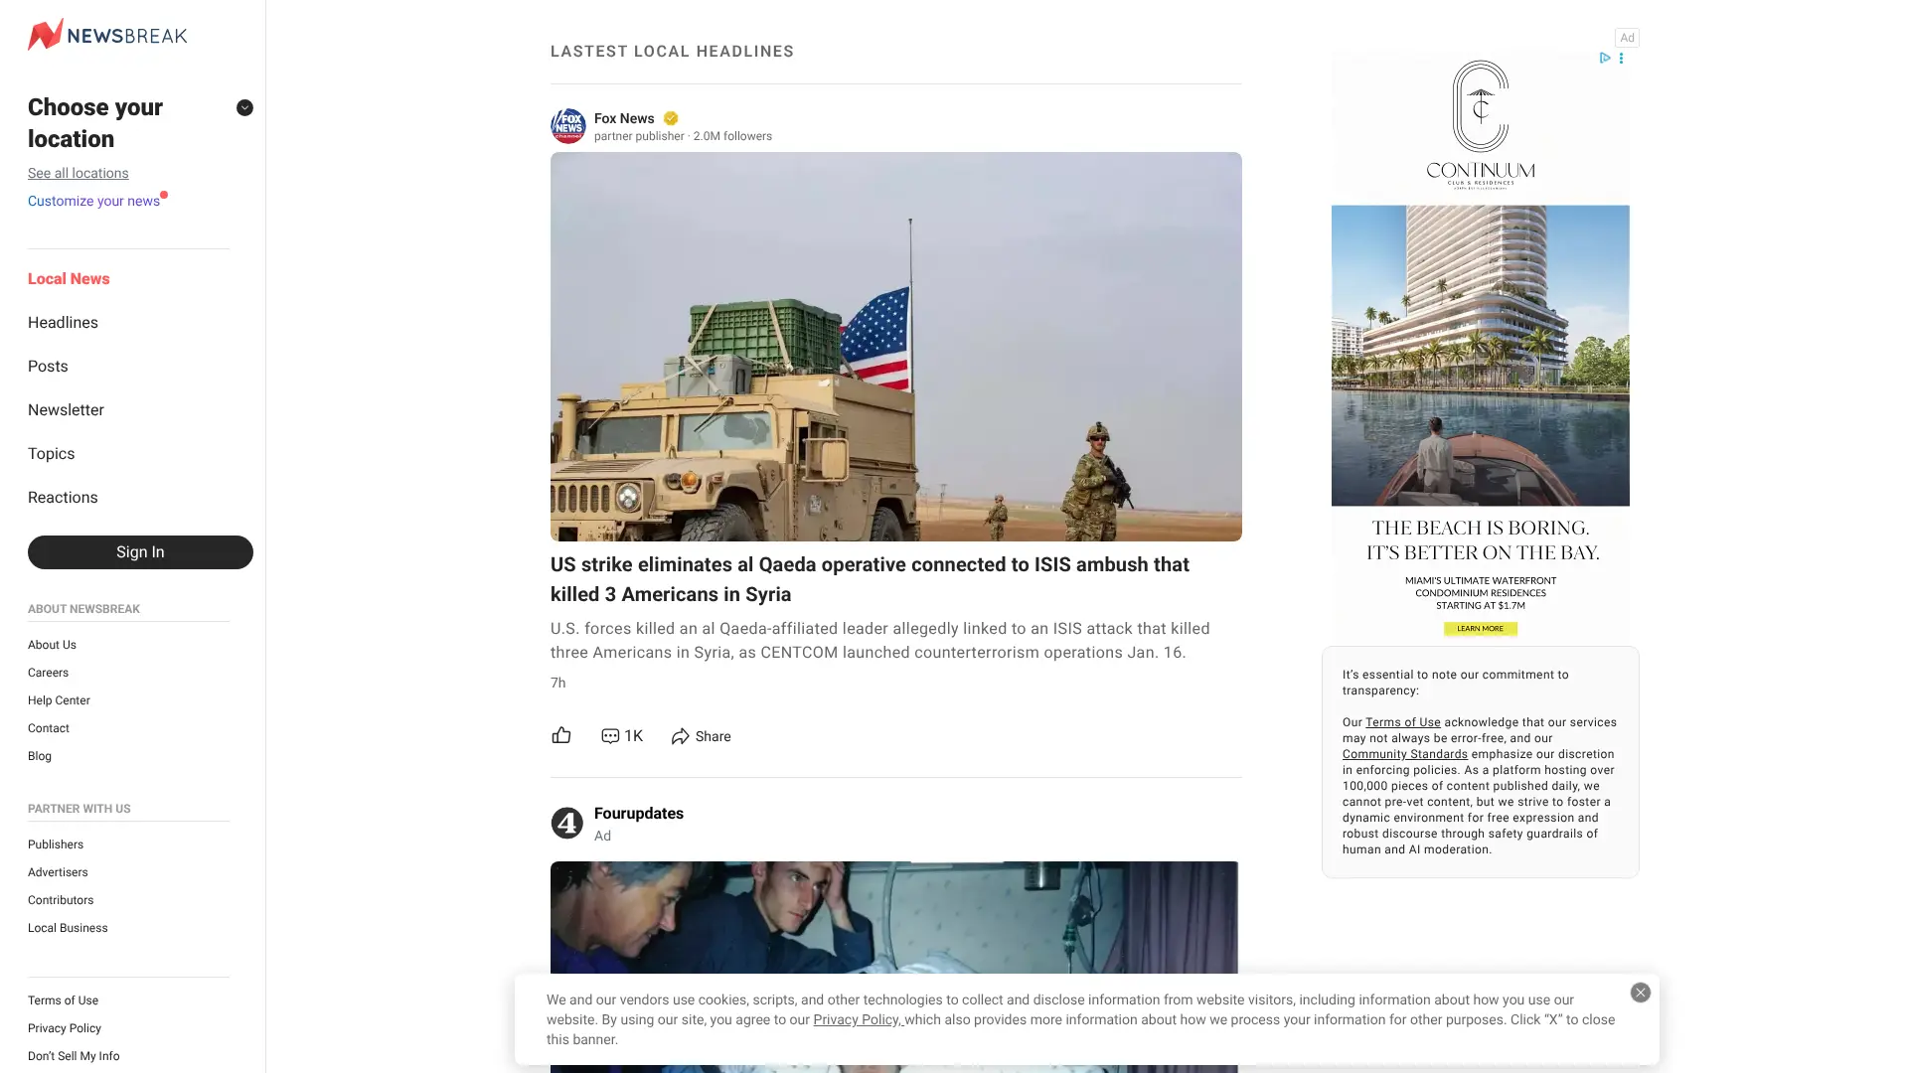Go to Headlines section
Viewport: 1908px width, 1073px height.
[x=63, y=323]
